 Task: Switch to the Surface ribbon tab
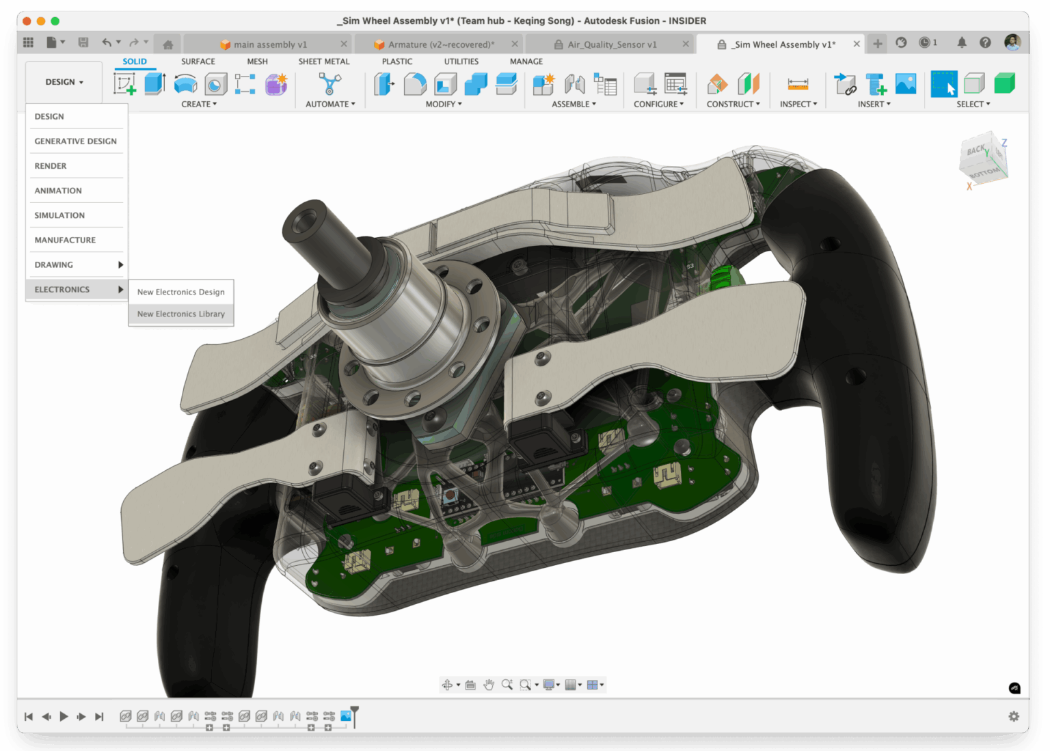198,61
